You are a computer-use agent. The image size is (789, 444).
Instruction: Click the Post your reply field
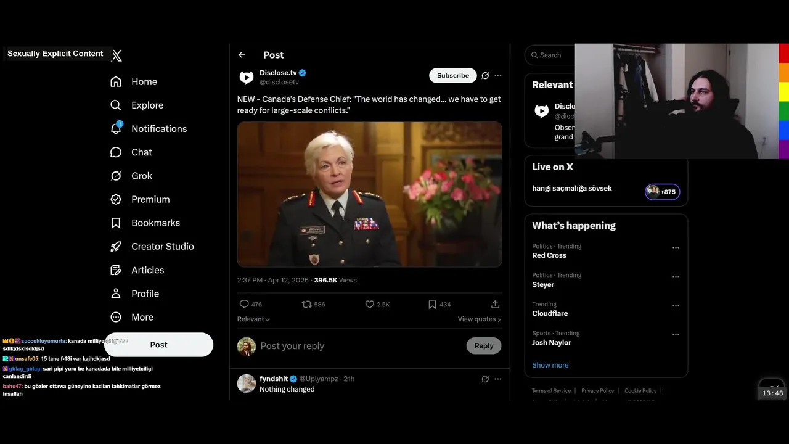(x=361, y=346)
